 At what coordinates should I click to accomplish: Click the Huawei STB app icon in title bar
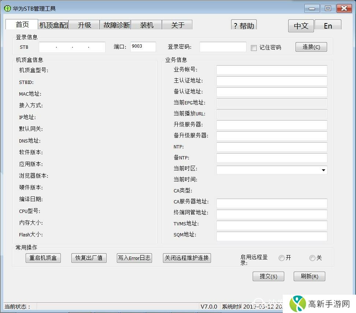7,8
